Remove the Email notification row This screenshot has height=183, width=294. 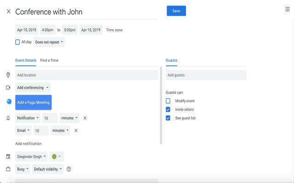[76, 130]
